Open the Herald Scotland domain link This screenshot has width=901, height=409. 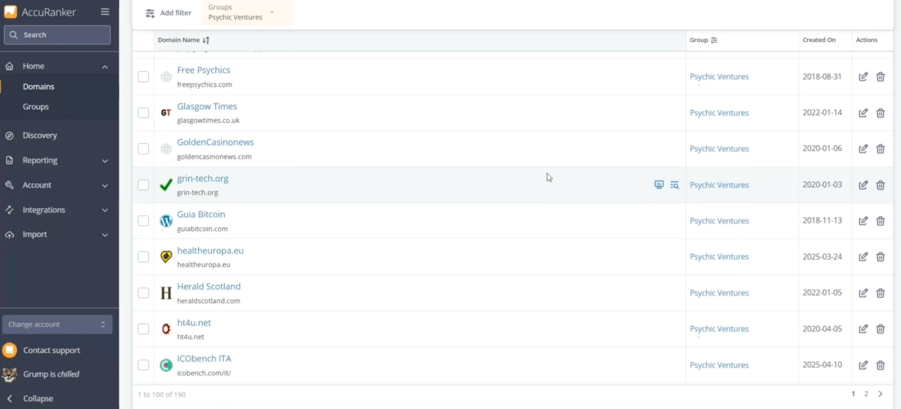(209, 286)
